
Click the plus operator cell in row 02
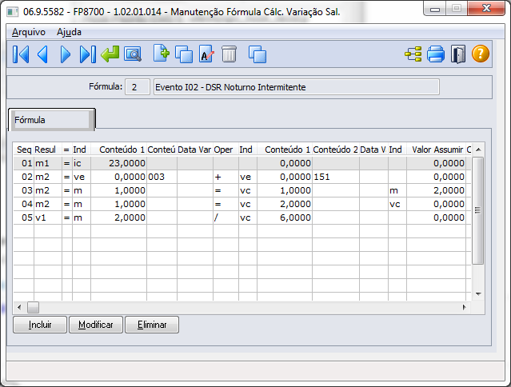point(226,177)
